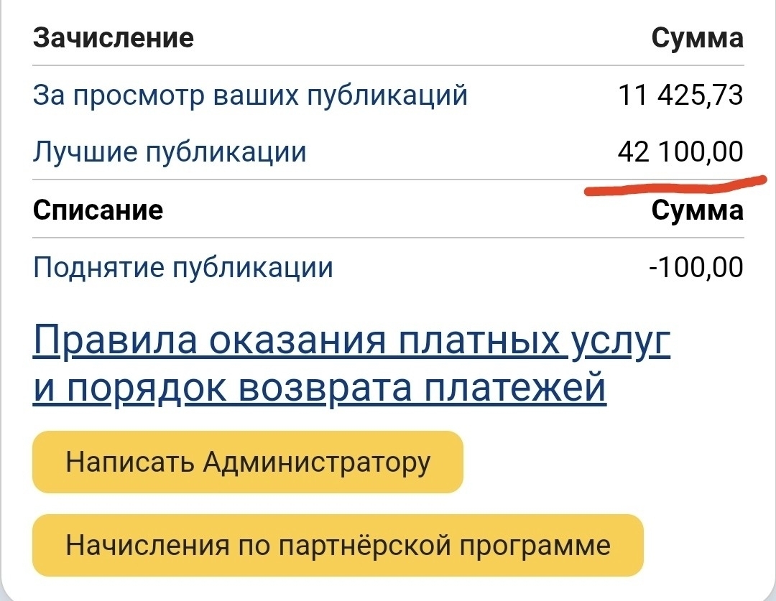
Task: Click the "и порядок возврата платежей" link line
Action: coord(320,388)
